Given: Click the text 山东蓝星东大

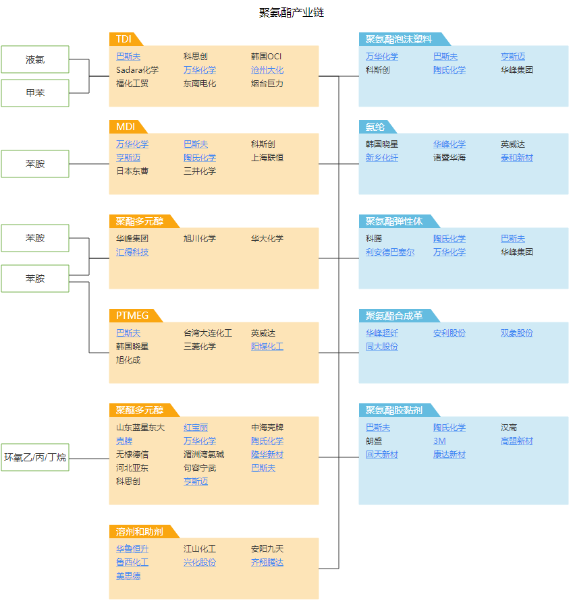Looking at the screenshot, I should (140, 427).
